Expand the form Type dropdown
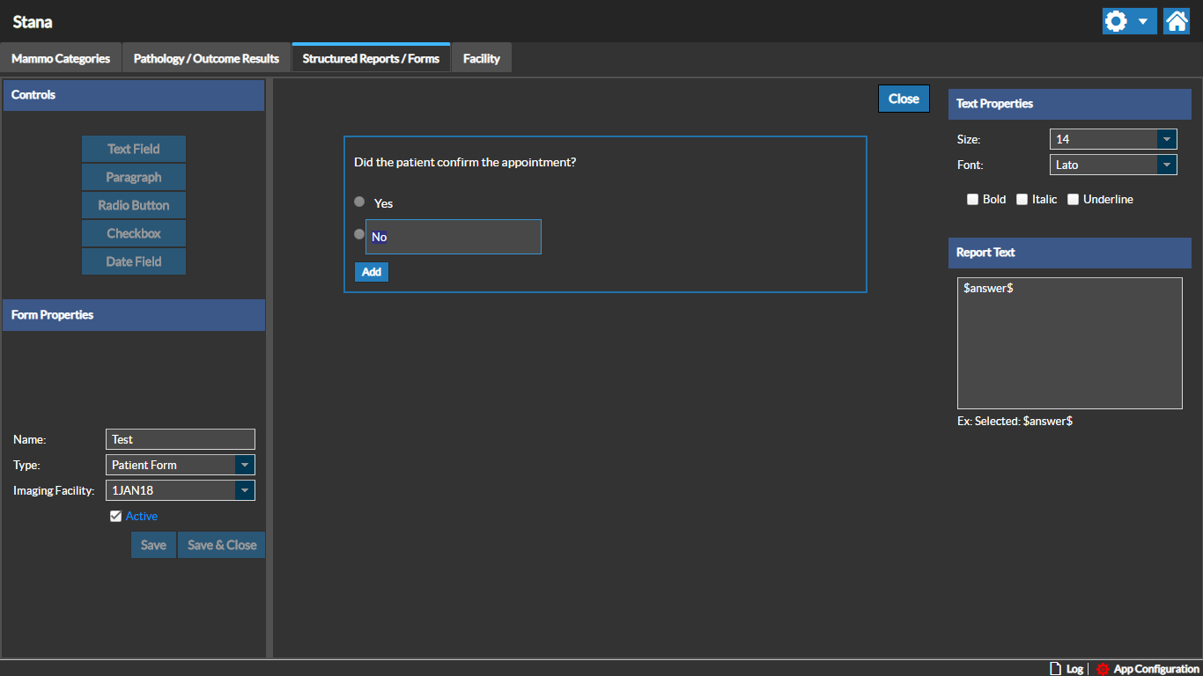Image resolution: width=1203 pixels, height=676 pixels. tap(245, 465)
